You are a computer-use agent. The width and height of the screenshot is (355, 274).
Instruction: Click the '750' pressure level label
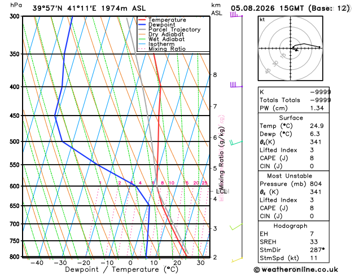[x=16, y=241]
